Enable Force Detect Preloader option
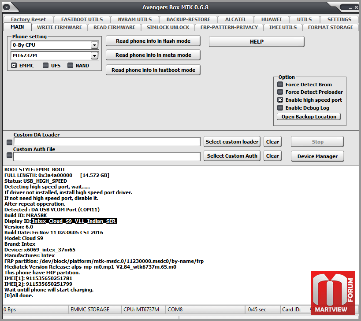361x321 pixels. (280, 92)
